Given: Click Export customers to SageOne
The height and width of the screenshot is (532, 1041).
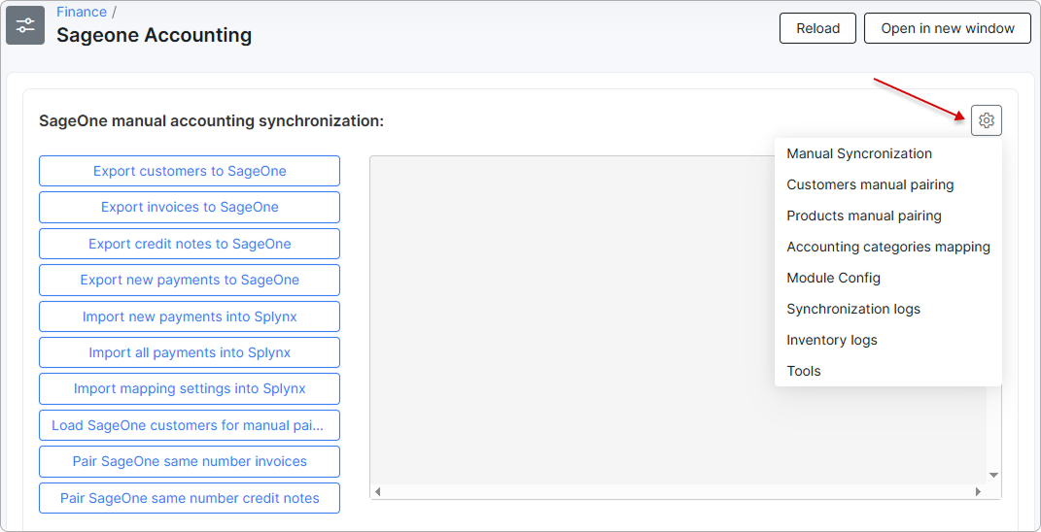Looking at the screenshot, I should pos(190,171).
